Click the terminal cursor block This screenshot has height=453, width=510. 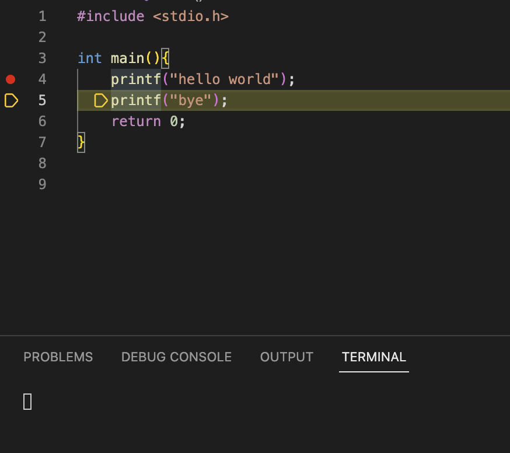(x=27, y=402)
